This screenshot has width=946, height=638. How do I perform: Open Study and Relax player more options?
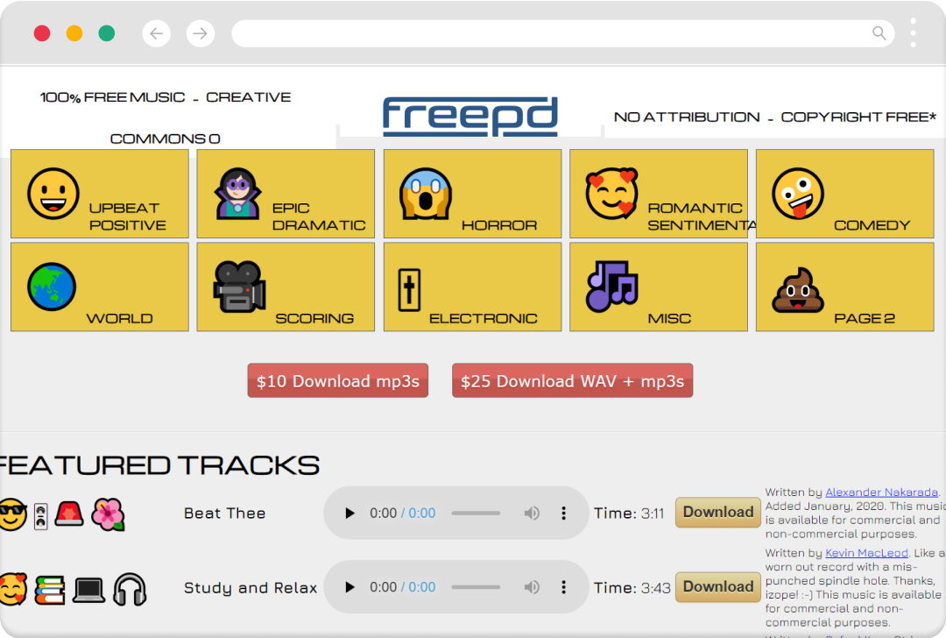click(x=563, y=587)
